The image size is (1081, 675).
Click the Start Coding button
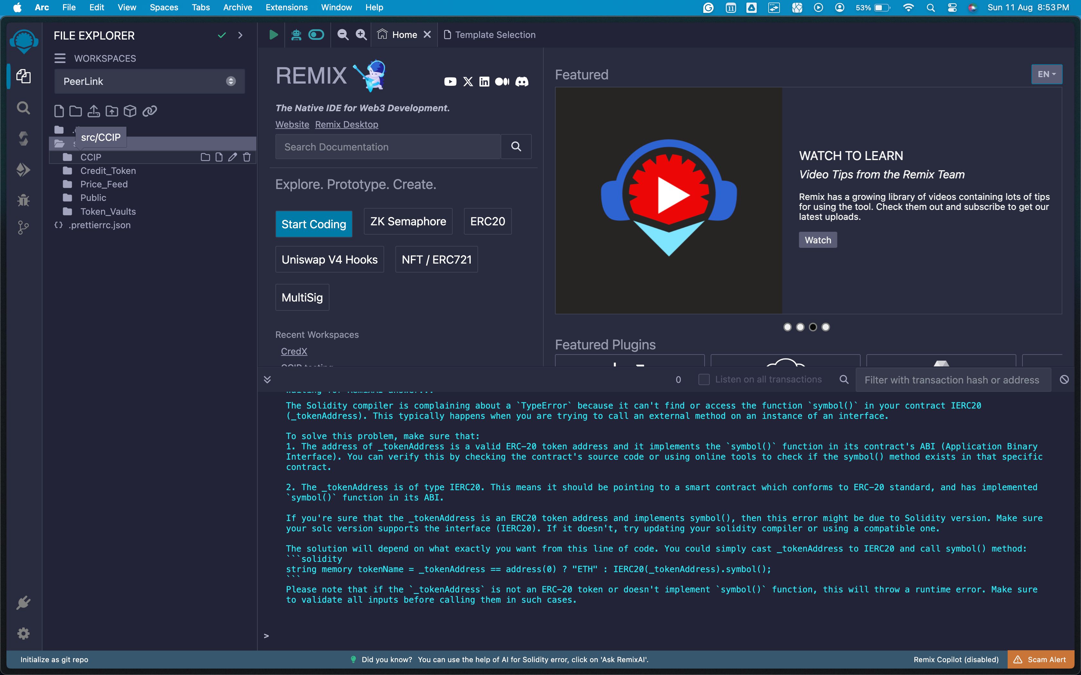click(314, 224)
